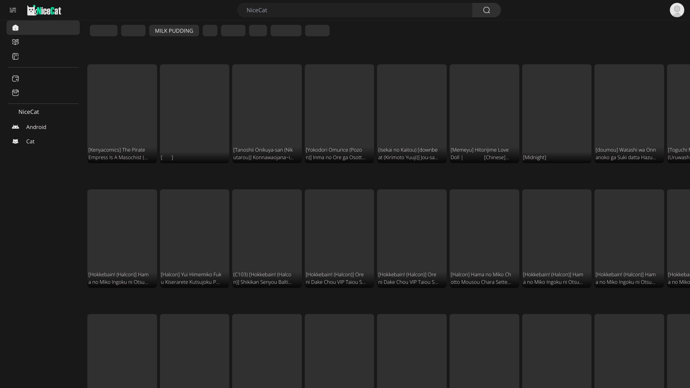Viewport: 690px width, 388px height.
Task: Click the magnifier search button
Action: pos(487,10)
